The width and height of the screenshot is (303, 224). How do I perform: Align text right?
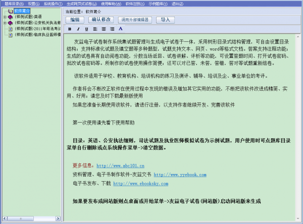[112, 29]
